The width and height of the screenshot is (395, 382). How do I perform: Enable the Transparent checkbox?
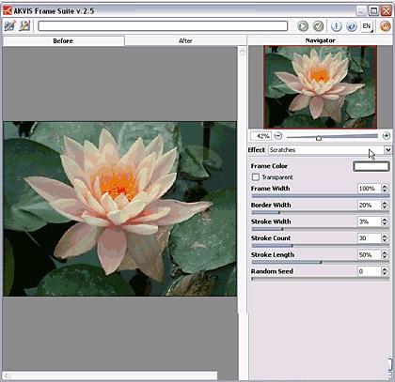tap(256, 177)
